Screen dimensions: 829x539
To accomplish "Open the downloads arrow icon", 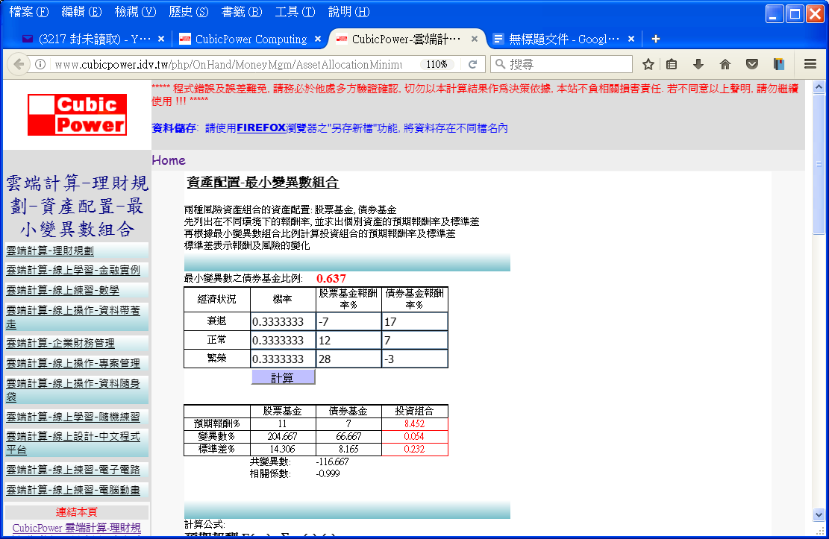I will coord(698,64).
